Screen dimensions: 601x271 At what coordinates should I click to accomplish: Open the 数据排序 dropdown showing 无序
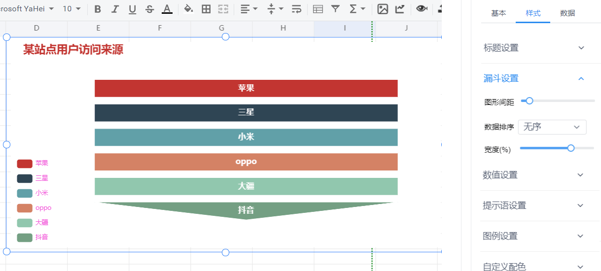point(552,127)
